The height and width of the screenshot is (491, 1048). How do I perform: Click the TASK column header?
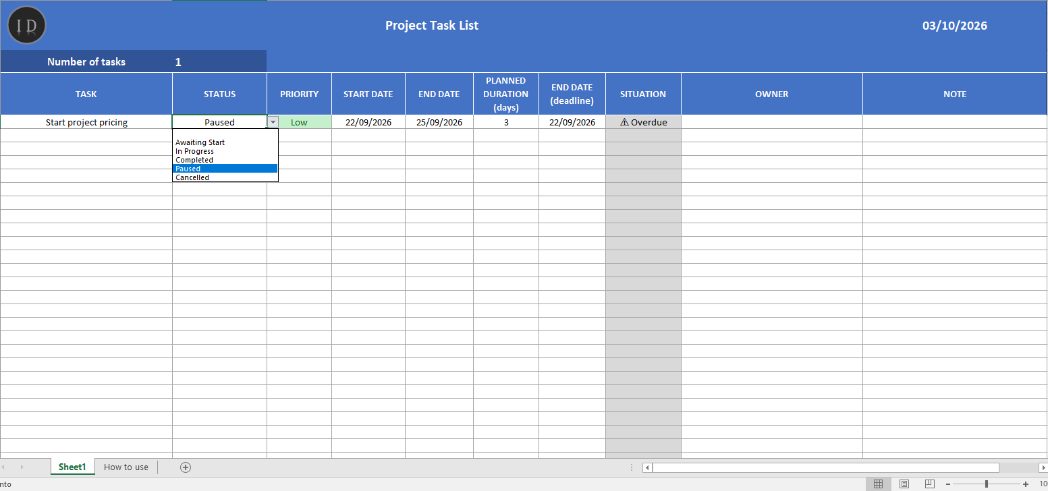86,94
